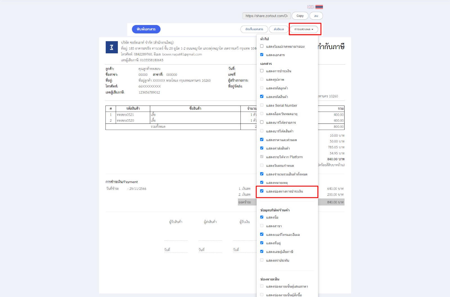
Task: Toggle แสดงราคาและส่วนลด checkbox
Action: (262, 140)
